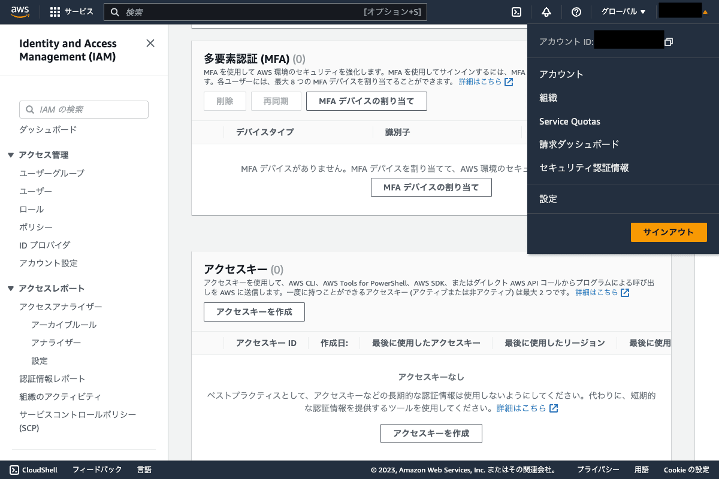Collapse the アクセス管理 section
Screen dimensions: 719x479
(x=11, y=155)
